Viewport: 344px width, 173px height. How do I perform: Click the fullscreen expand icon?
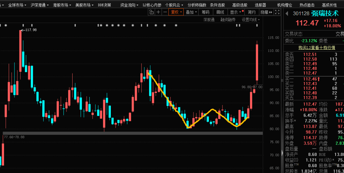pyautogui.click(x=277, y=12)
